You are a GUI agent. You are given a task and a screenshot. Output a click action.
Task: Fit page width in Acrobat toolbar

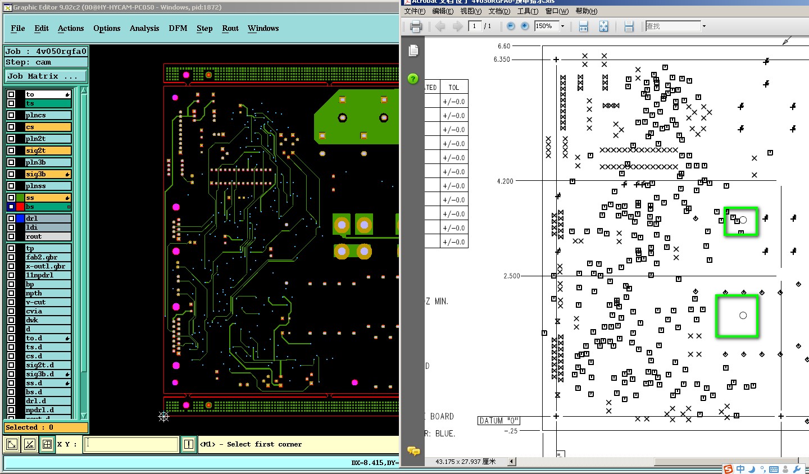click(x=584, y=26)
